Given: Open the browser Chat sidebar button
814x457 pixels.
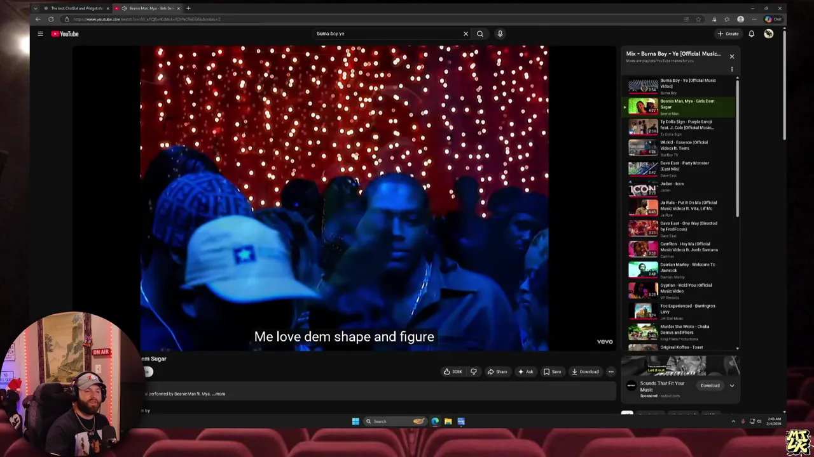Looking at the screenshot, I should click(774, 19).
